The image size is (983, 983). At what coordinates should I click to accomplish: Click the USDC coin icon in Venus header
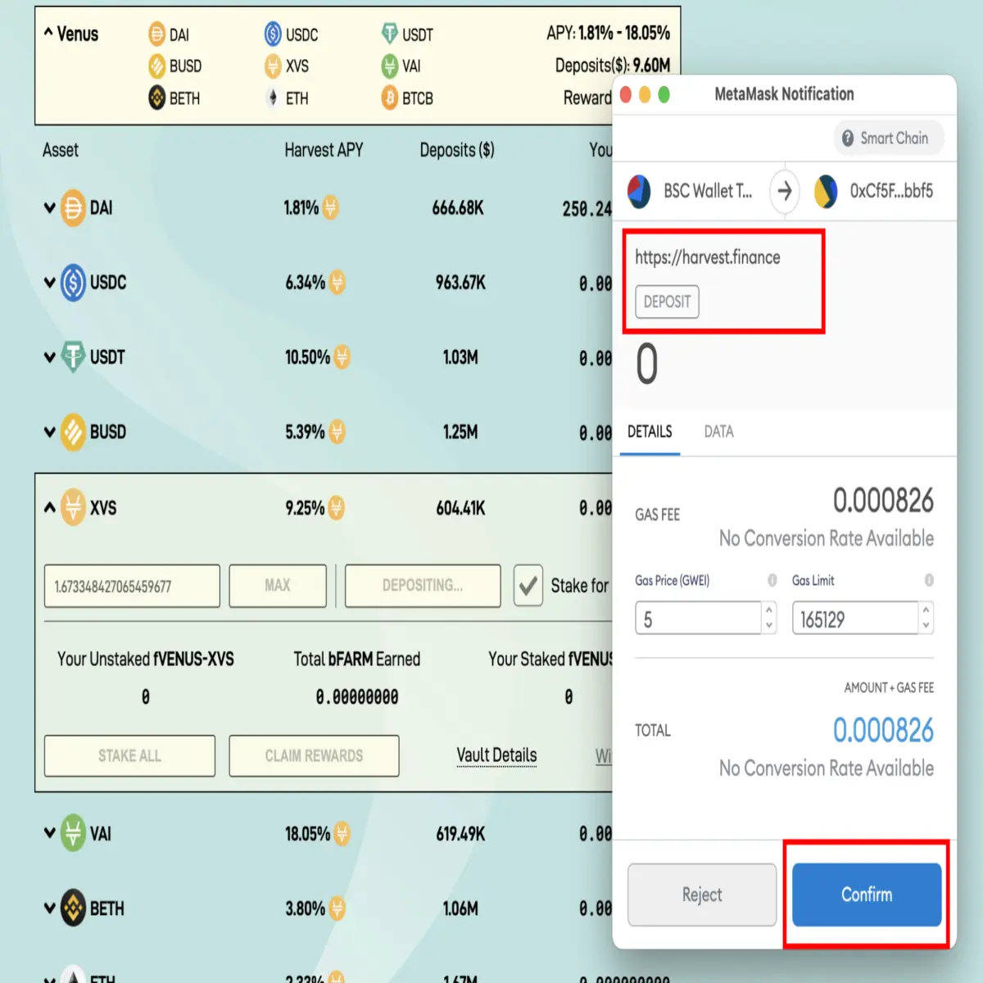(273, 34)
